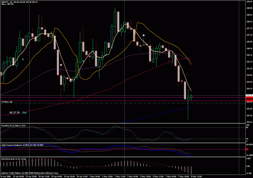Click the white signal dot near 5 May
The height and width of the screenshot is (178, 253).
tap(143, 35)
